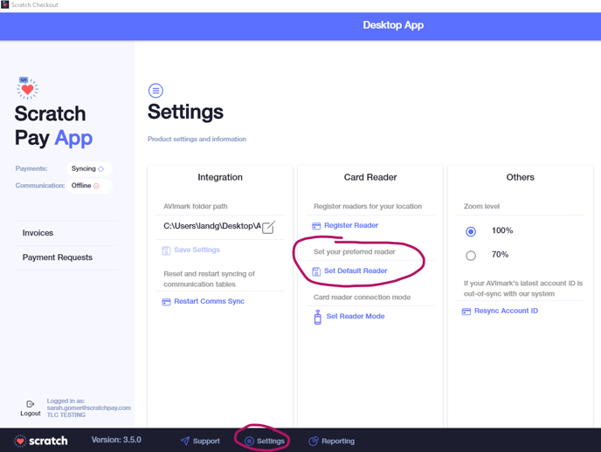601x452 pixels.
Task: Select the 100% zoom level radio
Action: [x=471, y=231]
